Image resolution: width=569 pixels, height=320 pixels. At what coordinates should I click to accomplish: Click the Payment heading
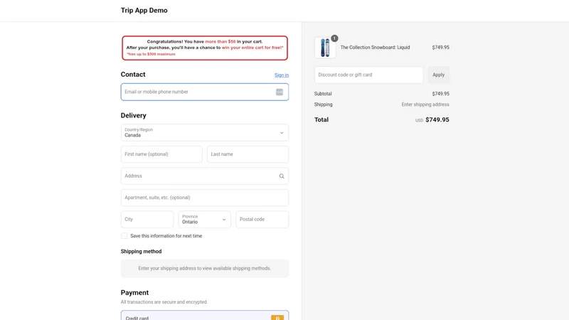coord(134,293)
